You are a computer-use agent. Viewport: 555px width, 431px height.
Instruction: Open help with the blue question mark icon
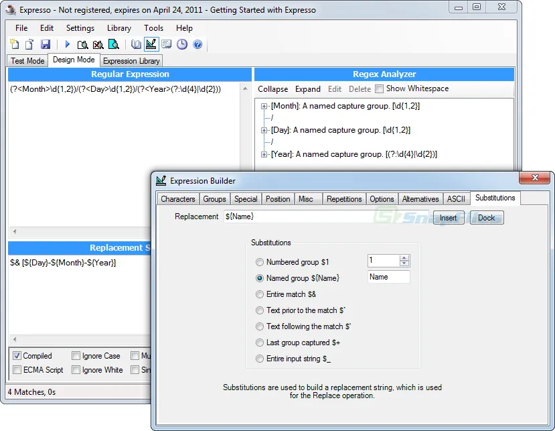click(x=197, y=44)
